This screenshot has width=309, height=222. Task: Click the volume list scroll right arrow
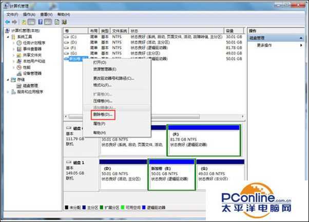(x=243, y=116)
